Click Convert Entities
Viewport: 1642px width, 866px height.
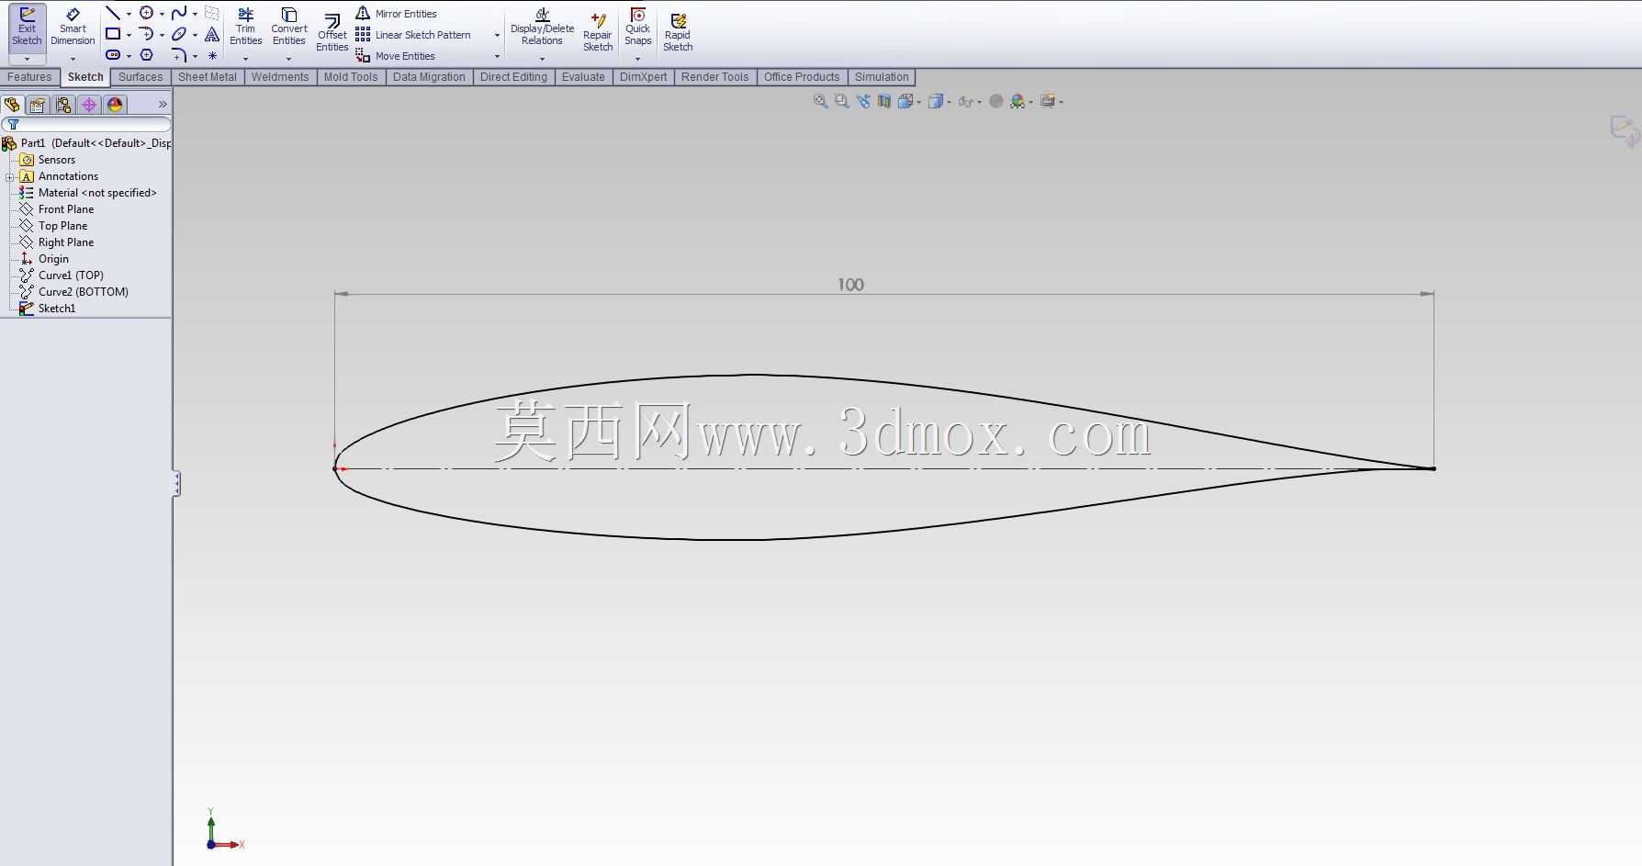[288, 27]
